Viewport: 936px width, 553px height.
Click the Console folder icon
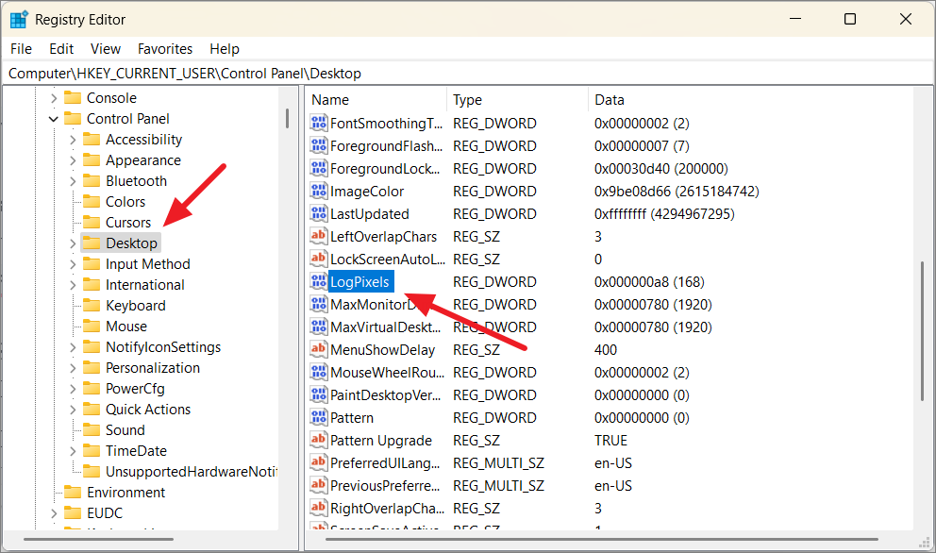(73, 97)
